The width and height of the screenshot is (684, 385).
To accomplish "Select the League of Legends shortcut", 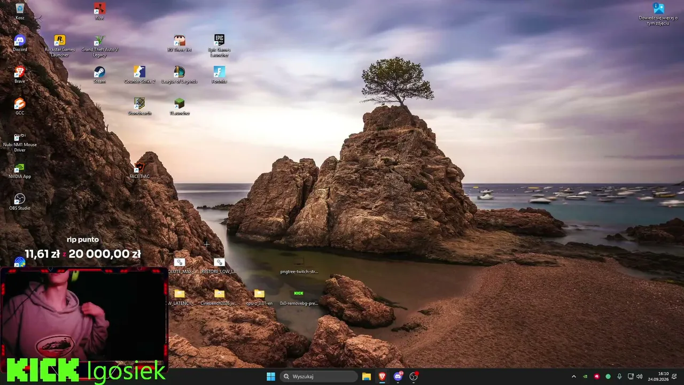I will tap(180, 75).
